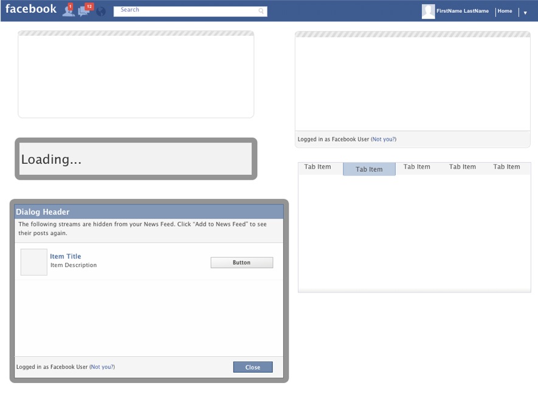Click FirstName LastName in the top bar

point(461,10)
